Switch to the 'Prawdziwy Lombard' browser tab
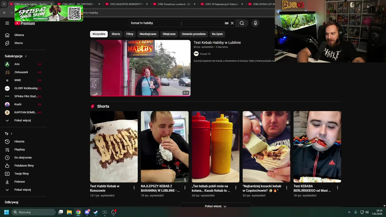The width and height of the screenshot is (386, 217). (174, 4)
